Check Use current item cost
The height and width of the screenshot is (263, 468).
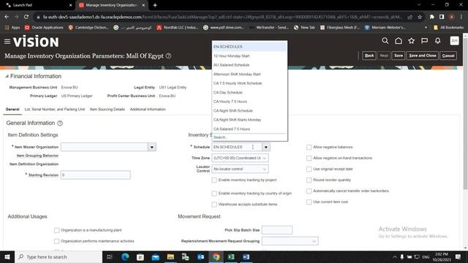click(309, 202)
